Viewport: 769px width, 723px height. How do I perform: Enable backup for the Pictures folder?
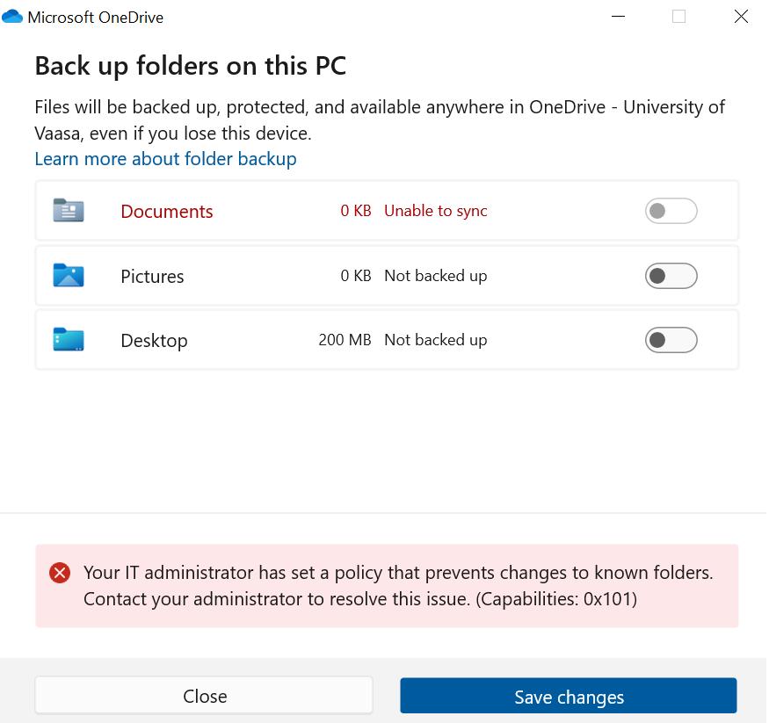coord(671,276)
